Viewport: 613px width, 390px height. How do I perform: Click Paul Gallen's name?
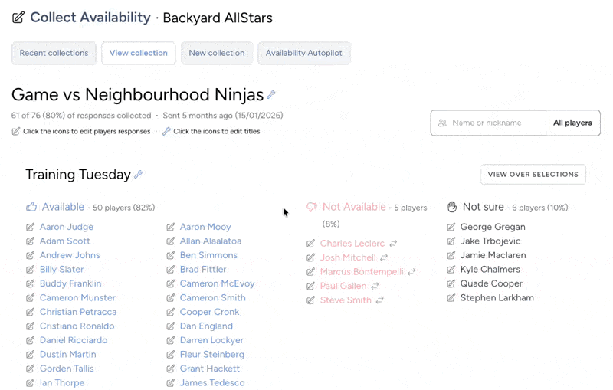[x=343, y=286]
